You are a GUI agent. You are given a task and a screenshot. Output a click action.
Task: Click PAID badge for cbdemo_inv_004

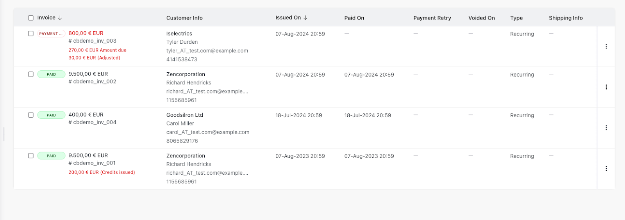tap(51, 115)
